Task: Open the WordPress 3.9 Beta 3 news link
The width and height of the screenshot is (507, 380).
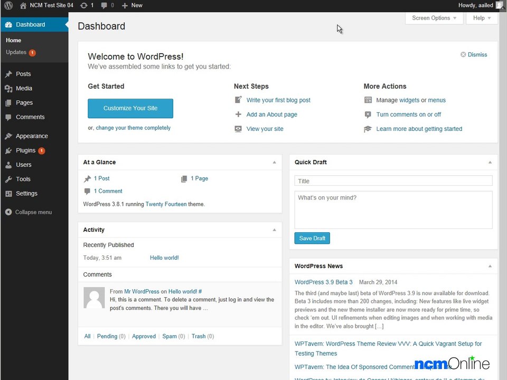Action: [323, 282]
